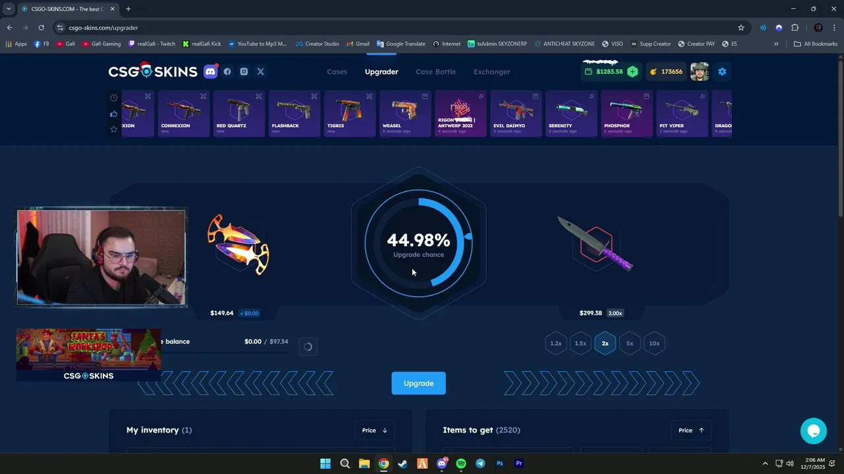Click the Red Quartz live drop card
The image size is (844, 474).
[x=239, y=113]
